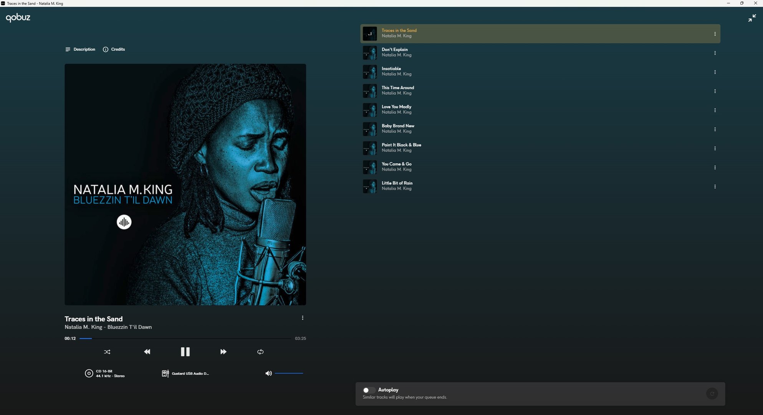Screen dimensions: 763x415
Task: Open the Credits tab
Action: coord(114,49)
